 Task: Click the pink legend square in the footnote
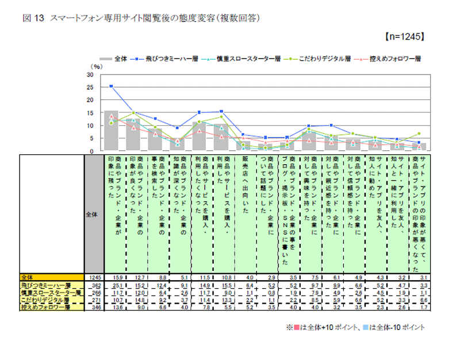(x=298, y=327)
